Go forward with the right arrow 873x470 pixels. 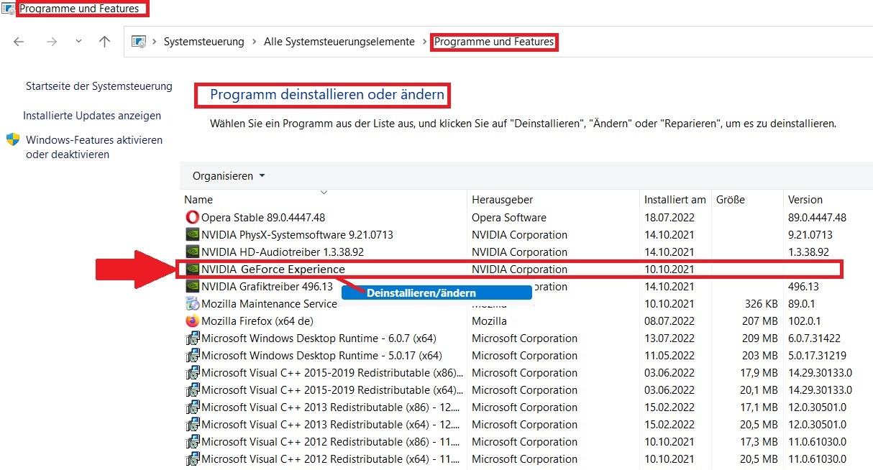point(51,42)
